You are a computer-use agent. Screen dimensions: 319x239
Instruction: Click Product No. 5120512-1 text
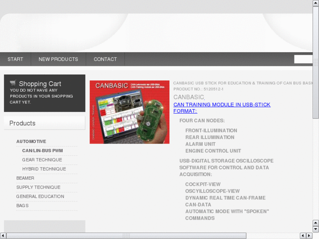point(198,89)
